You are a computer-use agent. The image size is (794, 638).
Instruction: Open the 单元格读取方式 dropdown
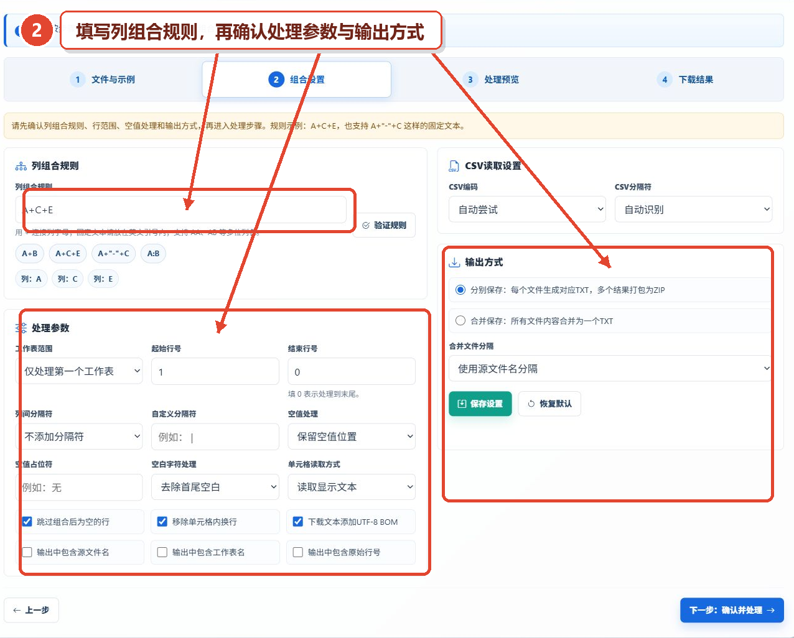point(352,487)
